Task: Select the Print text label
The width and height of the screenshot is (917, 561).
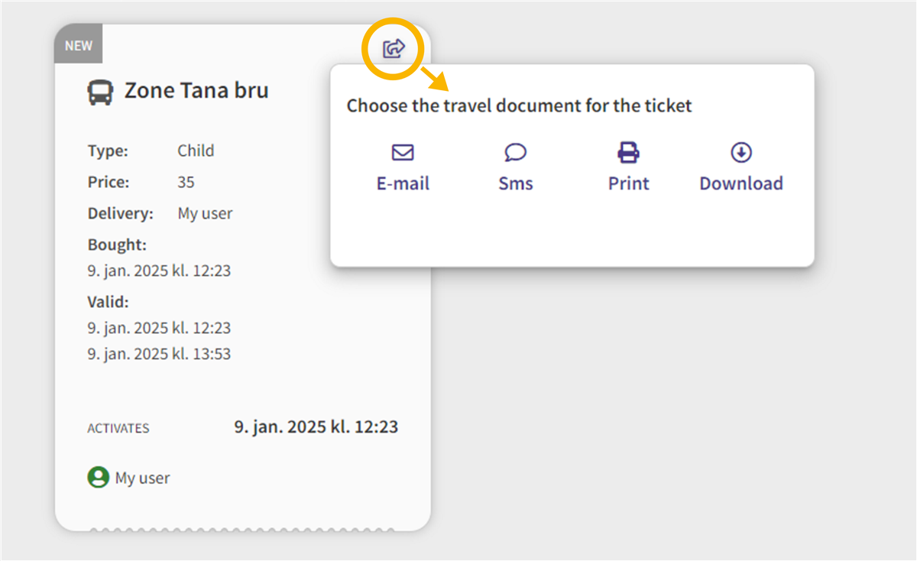Action: [628, 183]
